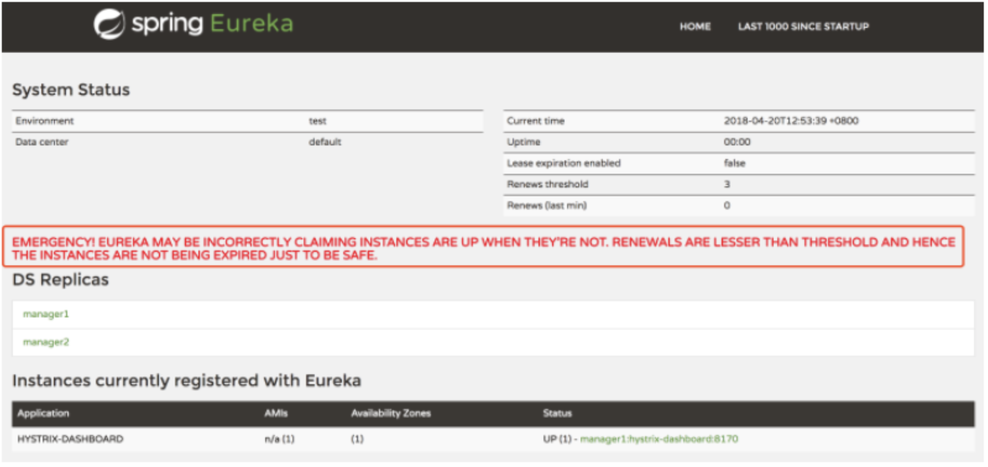Open the HOME navigation item
Screen dimensions: 988x467
(x=695, y=27)
